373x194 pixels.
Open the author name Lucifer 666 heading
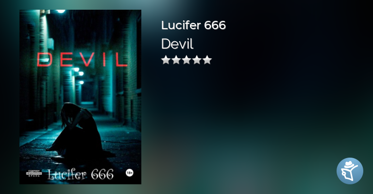click(193, 25)
